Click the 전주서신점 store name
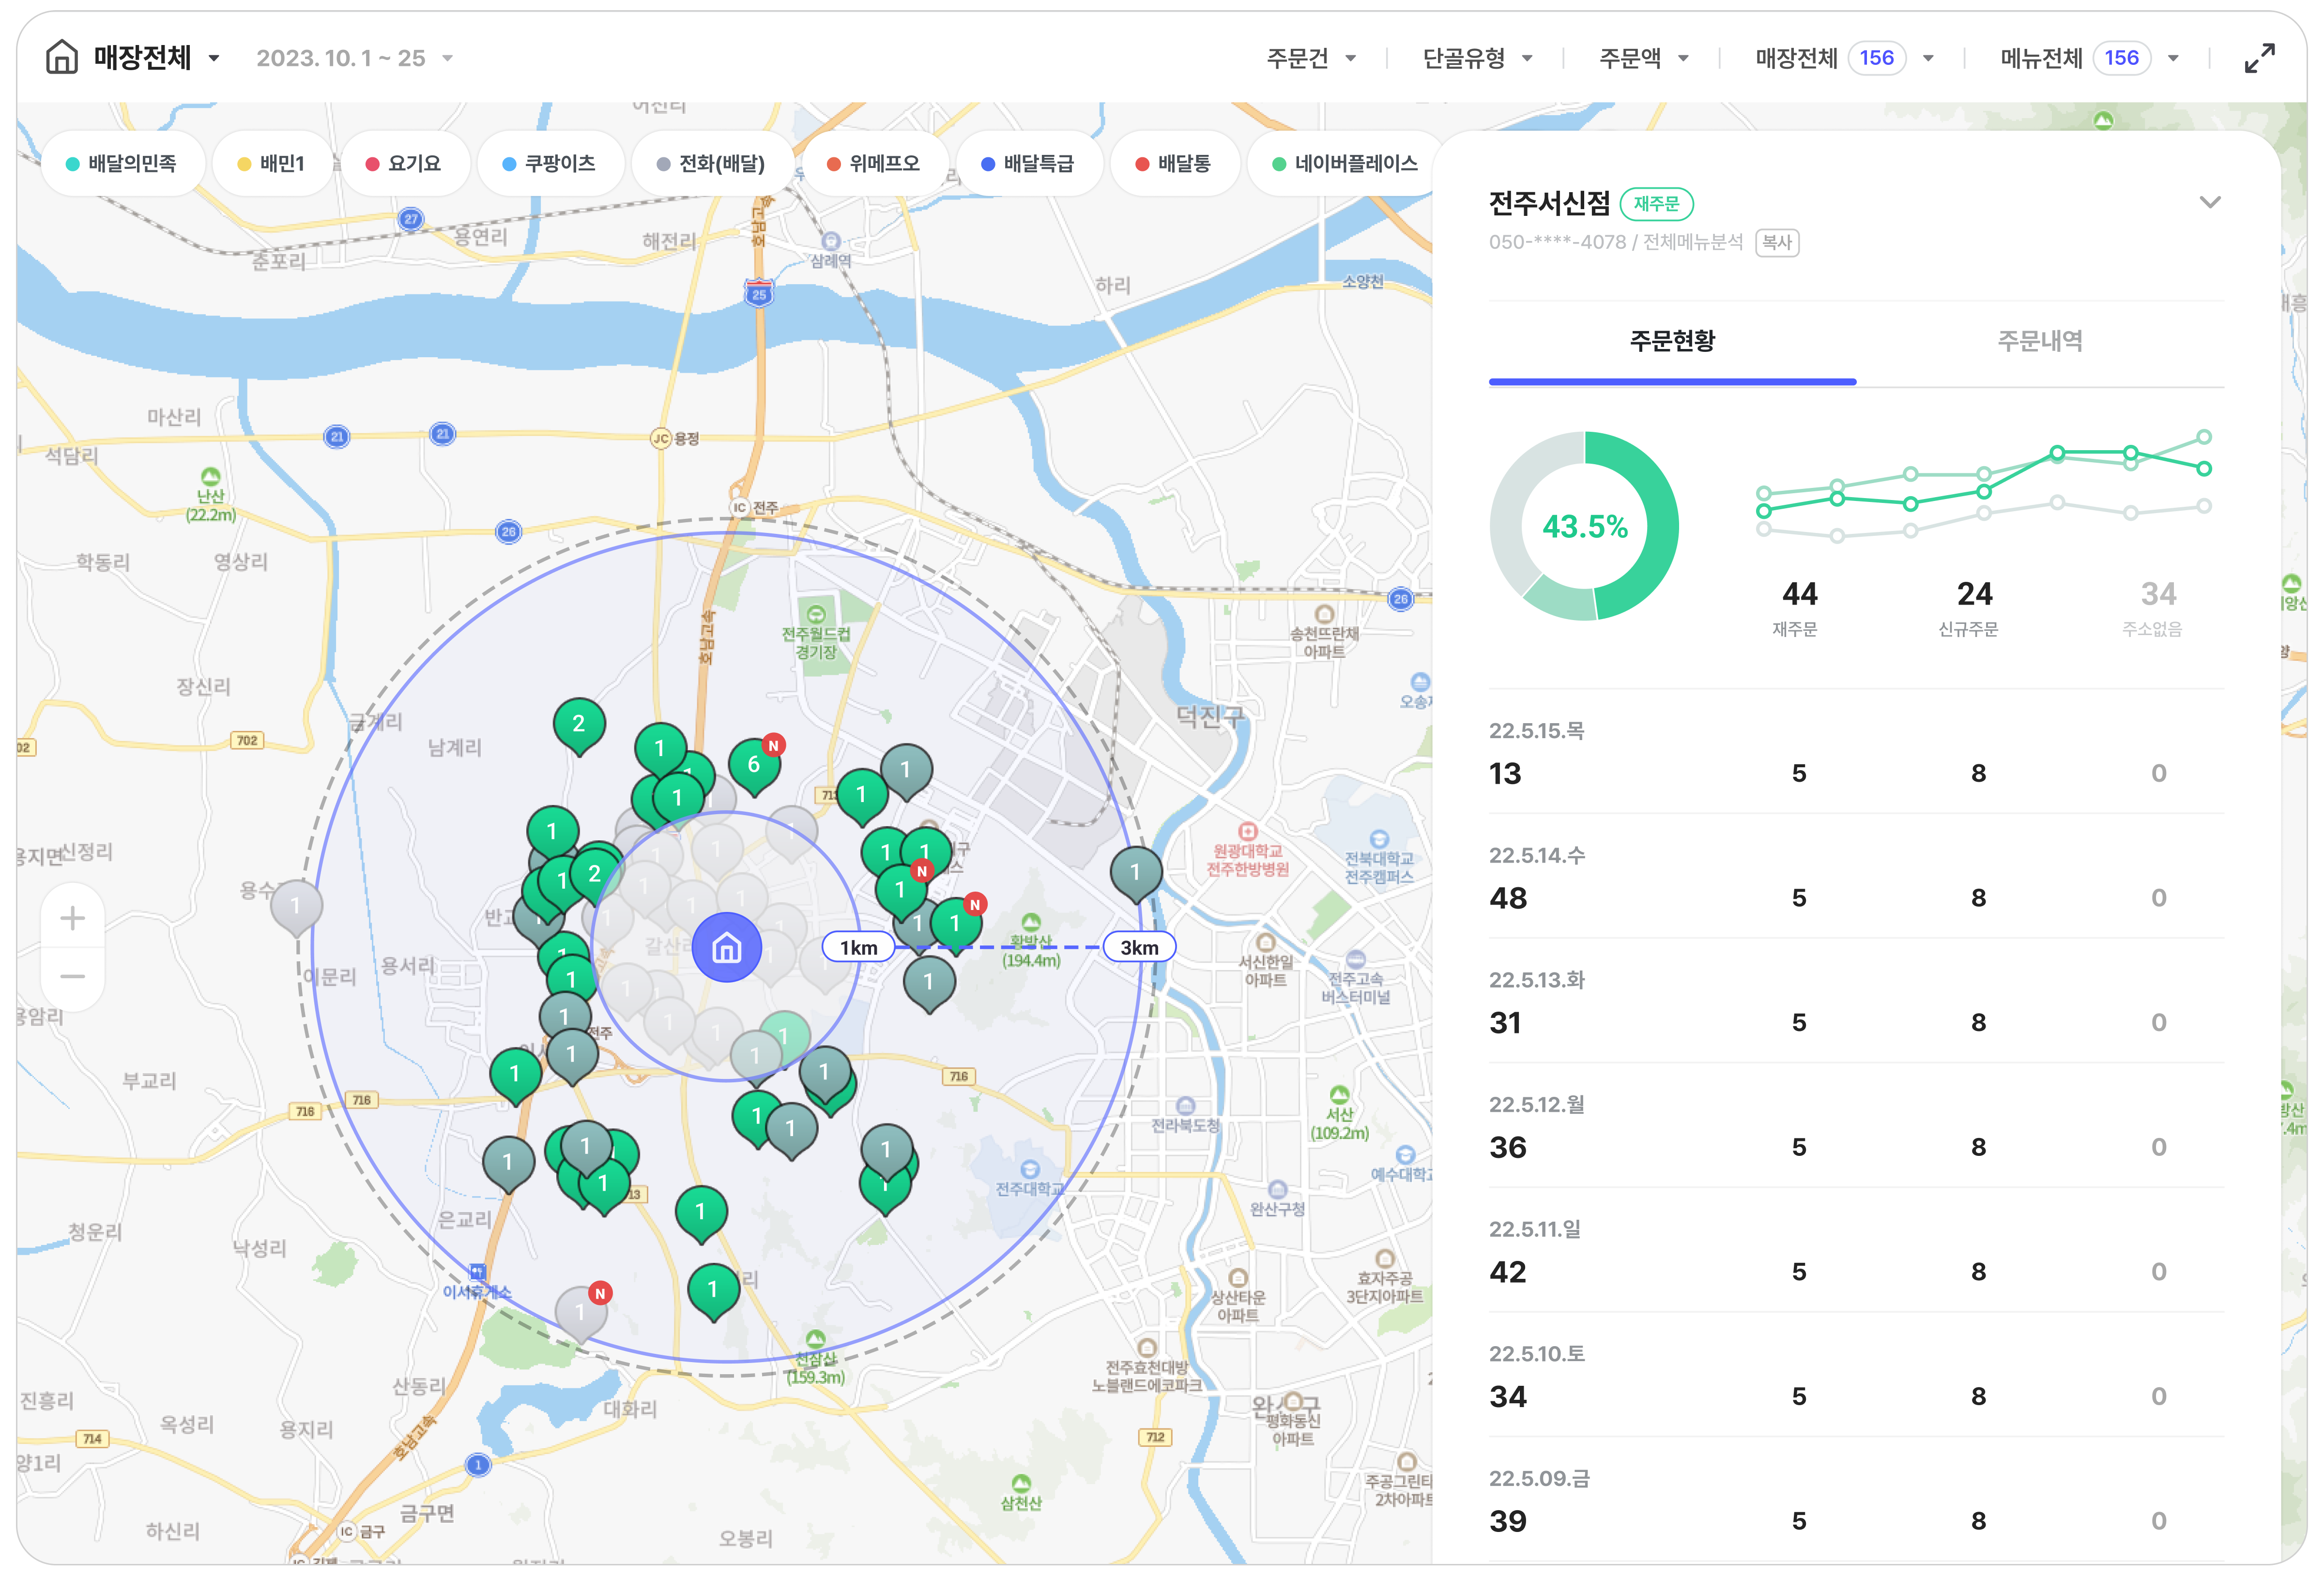Viewport: 2324px width, 1577px height. [1549, 204]
